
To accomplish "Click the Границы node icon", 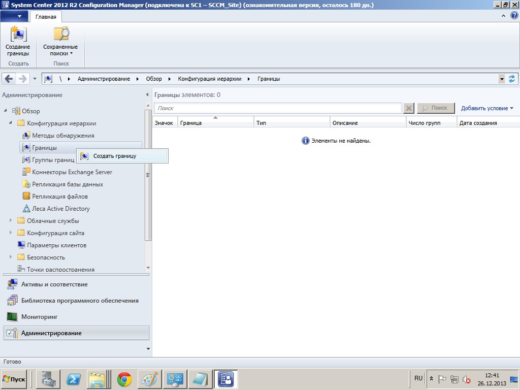I will [26, 148].
